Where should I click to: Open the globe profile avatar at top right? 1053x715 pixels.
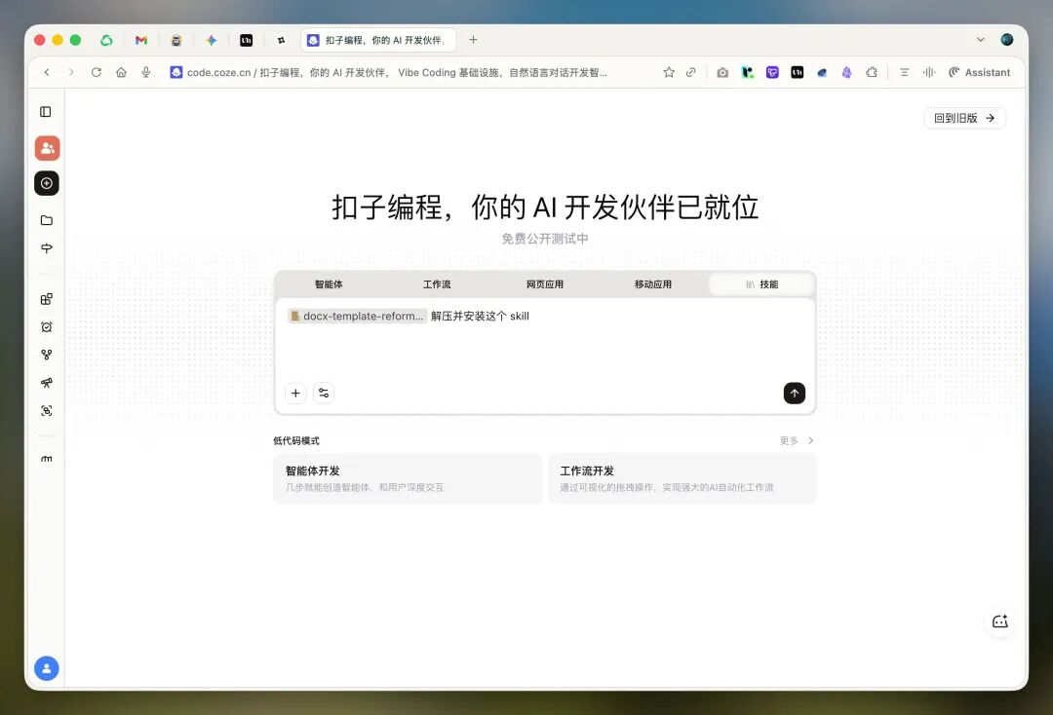1006,40
